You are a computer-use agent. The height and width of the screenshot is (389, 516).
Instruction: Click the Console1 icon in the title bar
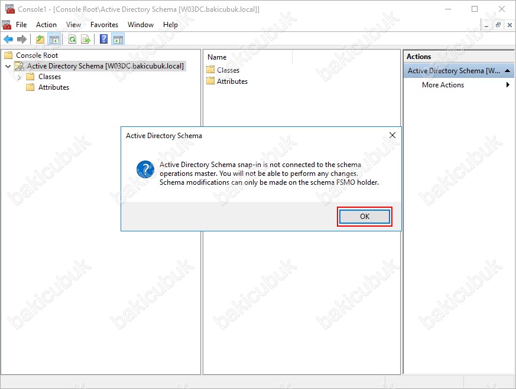10,9
